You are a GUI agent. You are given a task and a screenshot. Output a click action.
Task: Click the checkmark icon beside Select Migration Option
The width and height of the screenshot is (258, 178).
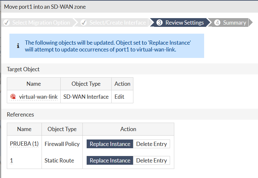click(x=6, y=23)
